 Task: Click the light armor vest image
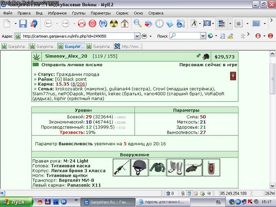point(158,167)
